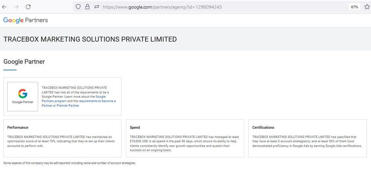
Task: Reset zoom via the 67% indicator
Action: pyautogui.click(x=354, y=7)
